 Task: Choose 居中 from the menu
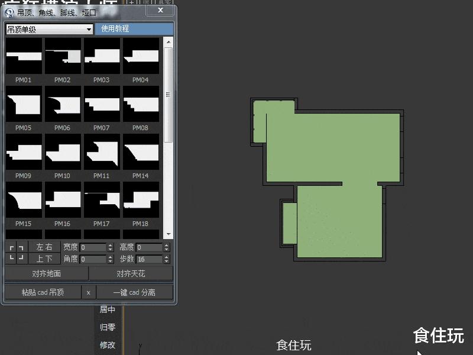coord(108,309)
